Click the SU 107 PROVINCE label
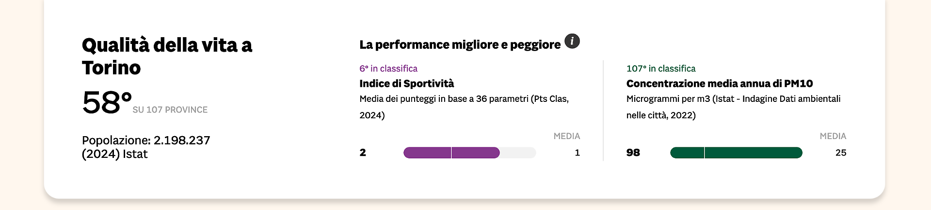 coord(170,110)
